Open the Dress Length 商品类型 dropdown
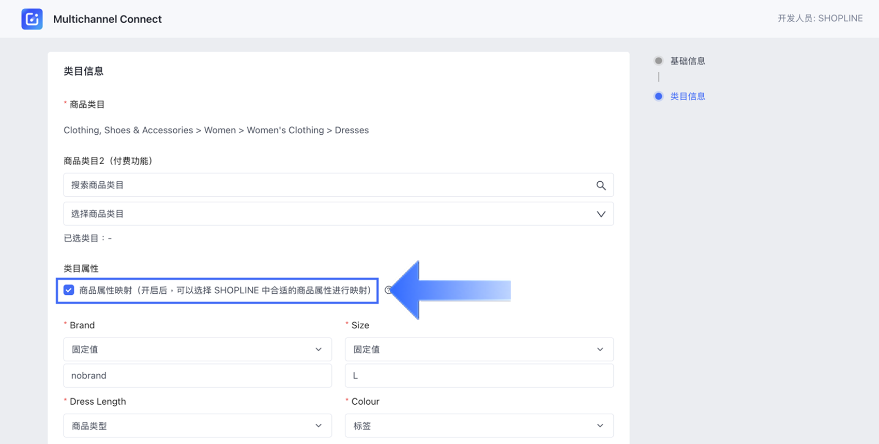This screenshot has width=879, height=444. (x=197, y=426)
